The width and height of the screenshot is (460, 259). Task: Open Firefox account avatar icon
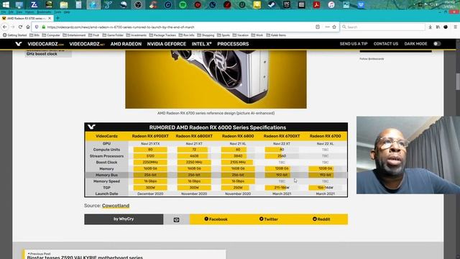click(x=446, y=27)
